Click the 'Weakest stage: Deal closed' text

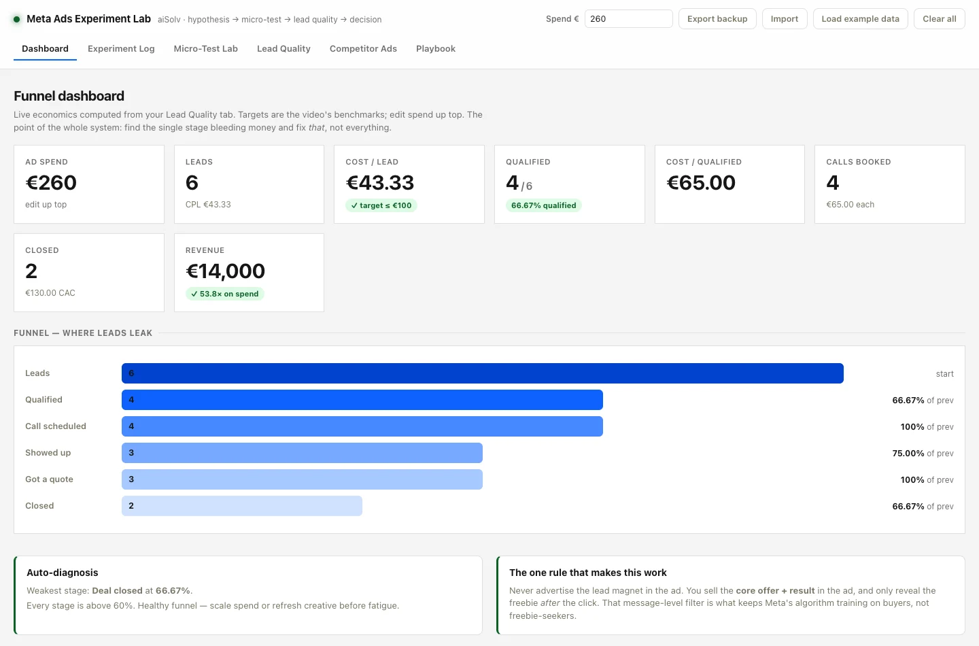(x=109, y=591)
